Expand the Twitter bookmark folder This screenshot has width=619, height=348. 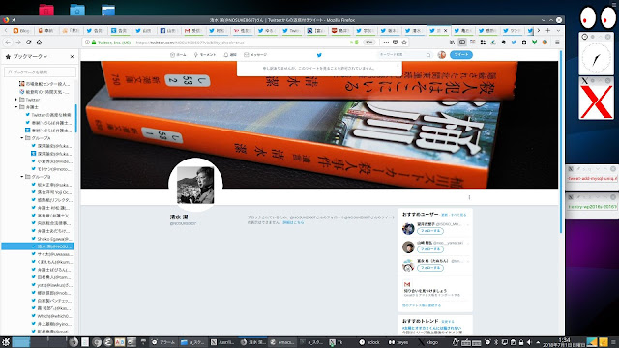coord(16,100)
